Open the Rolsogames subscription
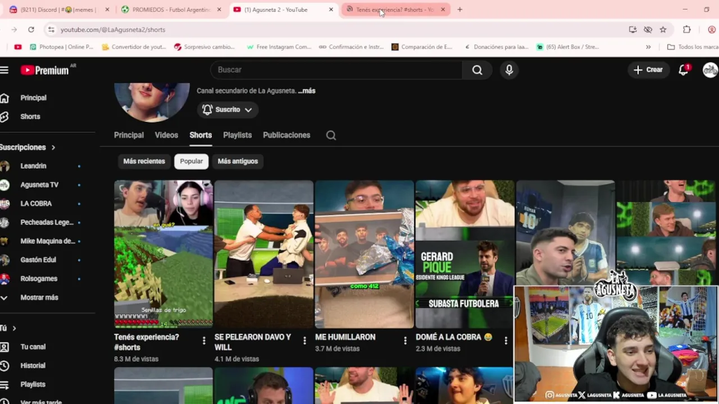719x404 pixels. 39,279
